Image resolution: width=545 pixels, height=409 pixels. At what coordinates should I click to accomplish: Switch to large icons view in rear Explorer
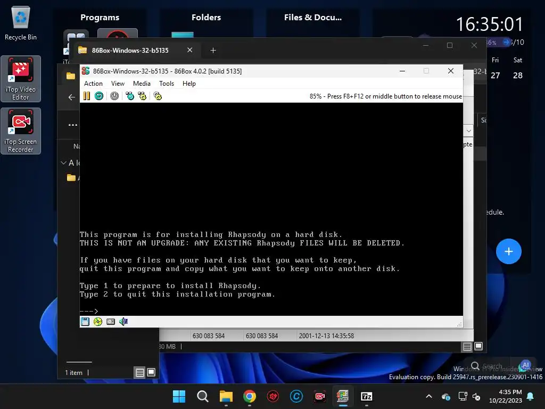(x=478, y=346)
